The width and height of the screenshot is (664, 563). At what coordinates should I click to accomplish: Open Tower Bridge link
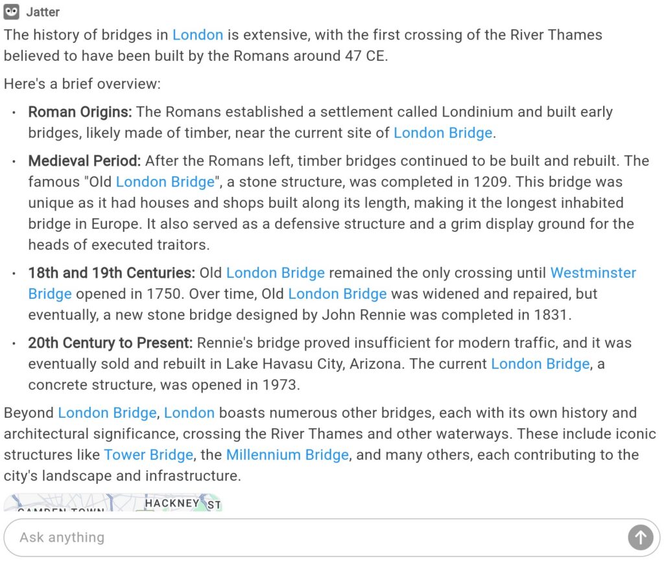pyautogui.click(x=148, y=455)
